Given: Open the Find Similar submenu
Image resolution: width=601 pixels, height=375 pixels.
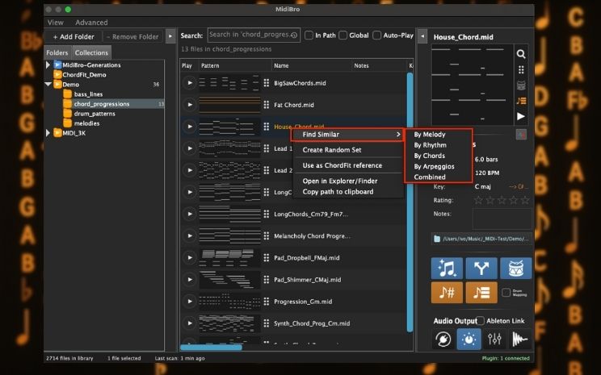Looking at the screenshot, I should pos(348,135).
